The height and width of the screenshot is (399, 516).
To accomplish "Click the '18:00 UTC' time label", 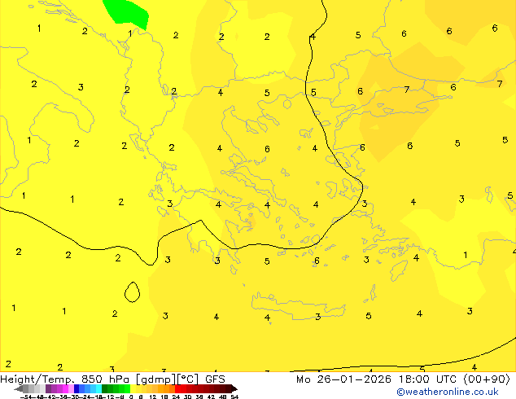I will click(x=427, y=379).
